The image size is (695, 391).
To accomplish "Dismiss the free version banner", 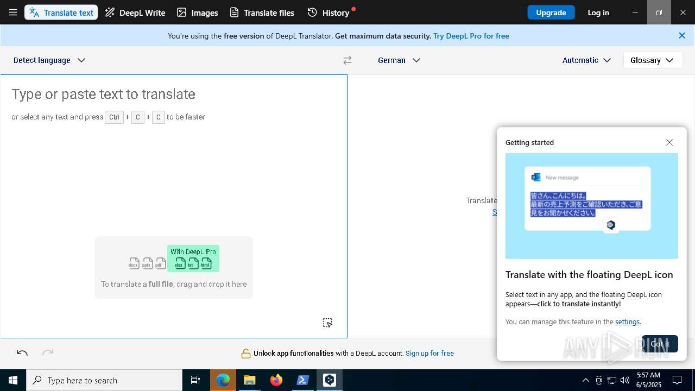I will (x=682, y=36).
